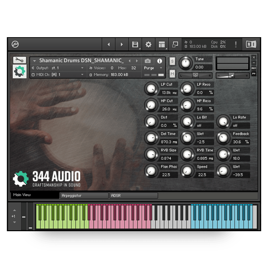Click the Lo Rate knob
This screenshot has height=268, width=268.
coord(223,121)
